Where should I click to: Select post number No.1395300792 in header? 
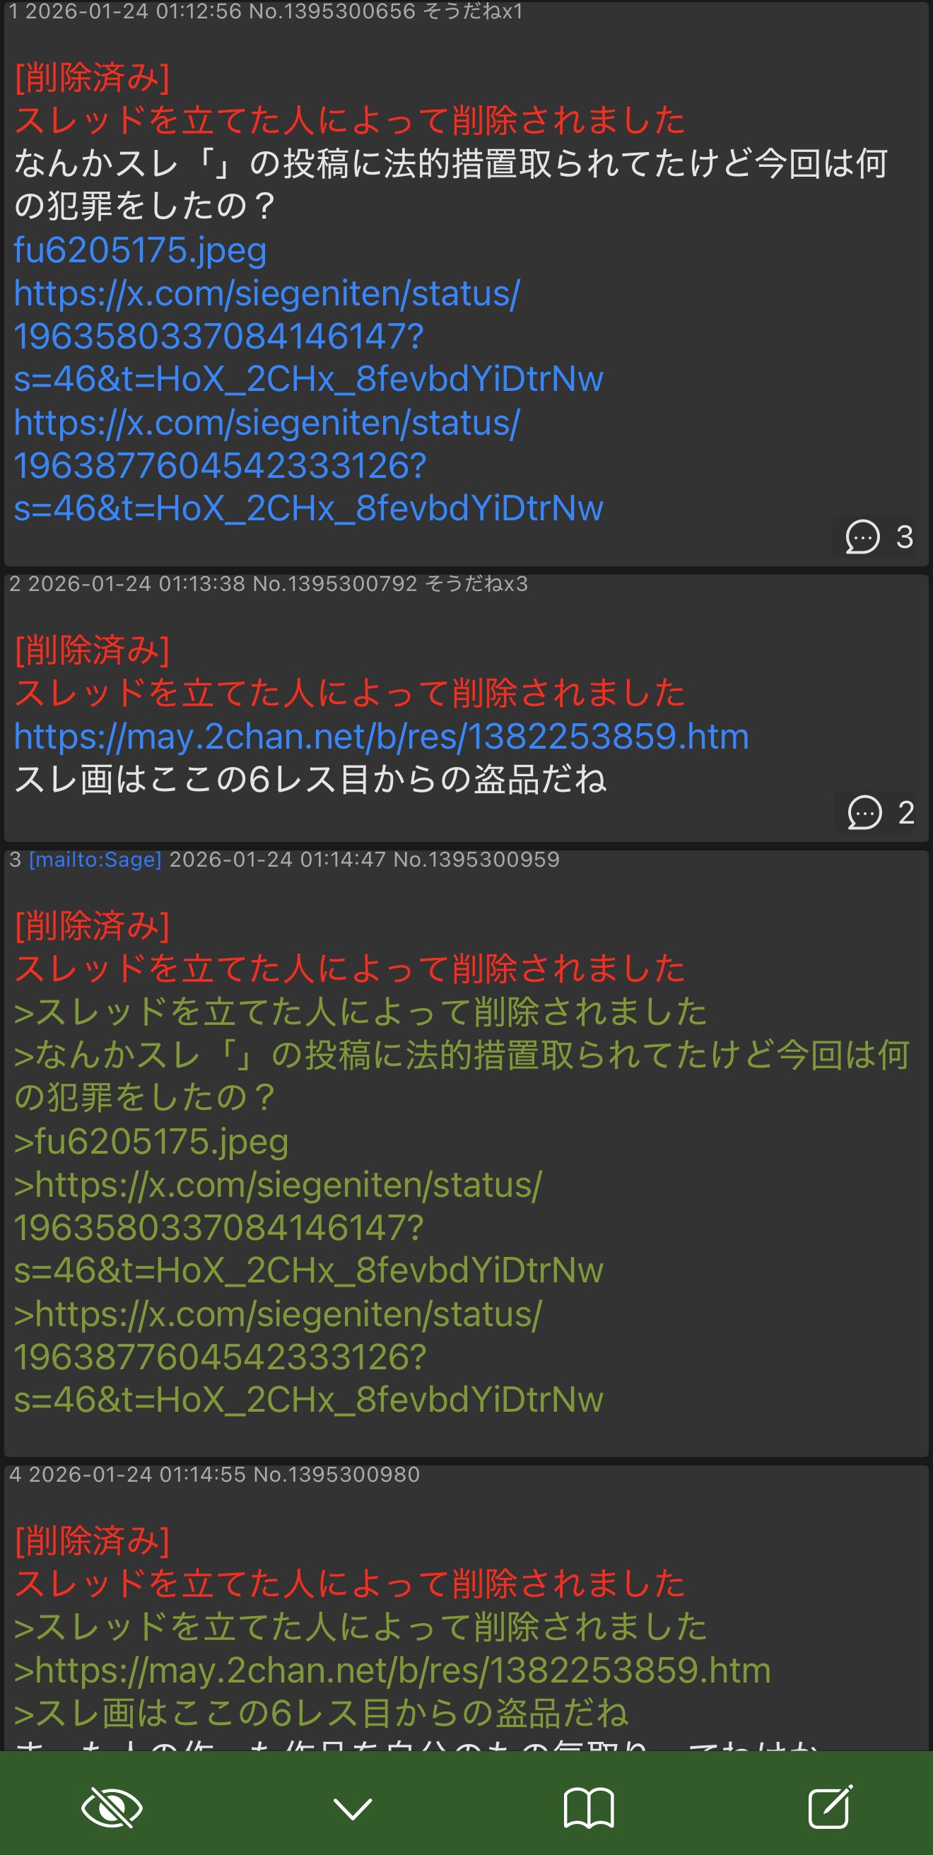tap(336, 583)
